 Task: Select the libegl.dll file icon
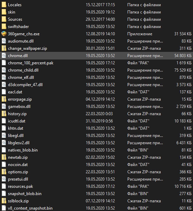click(4, 136)
